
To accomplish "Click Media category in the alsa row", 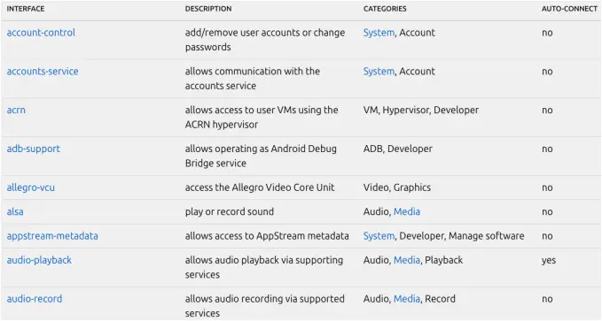I will pyautogui.click(x=407, y=211).
